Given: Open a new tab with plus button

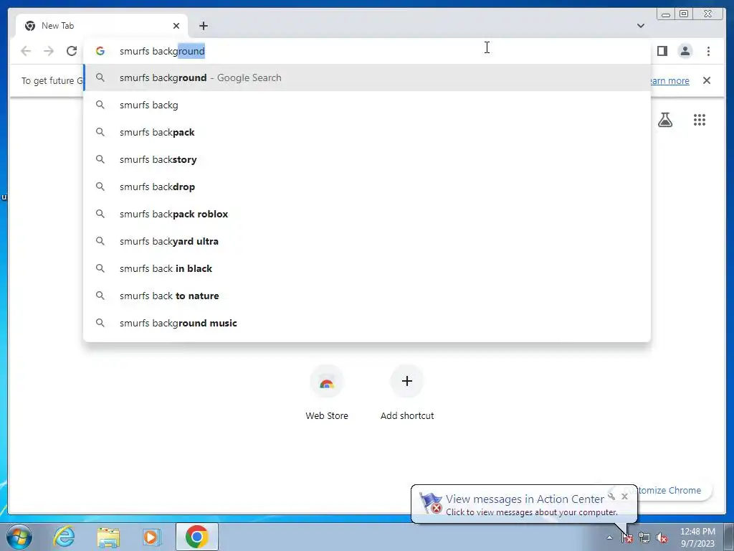Looking at the screenshot, I should (203, 26).
